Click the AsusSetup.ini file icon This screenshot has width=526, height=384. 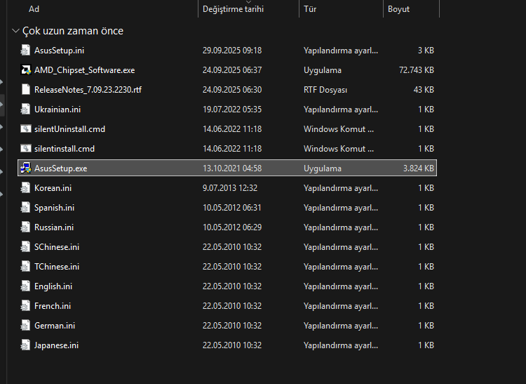(25, 51)
